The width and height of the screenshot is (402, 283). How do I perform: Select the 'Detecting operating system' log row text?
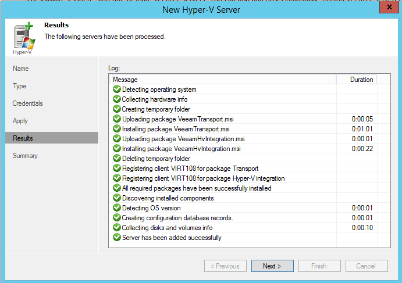(x=159, y=89)
